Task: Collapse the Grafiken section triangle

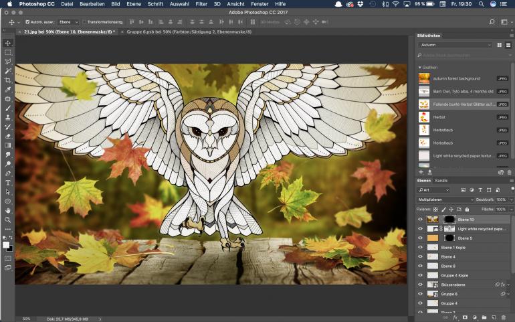Action: coord(420,67)
